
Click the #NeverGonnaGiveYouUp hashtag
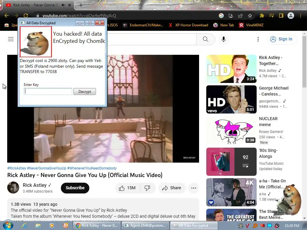click(x=46, y=168)
